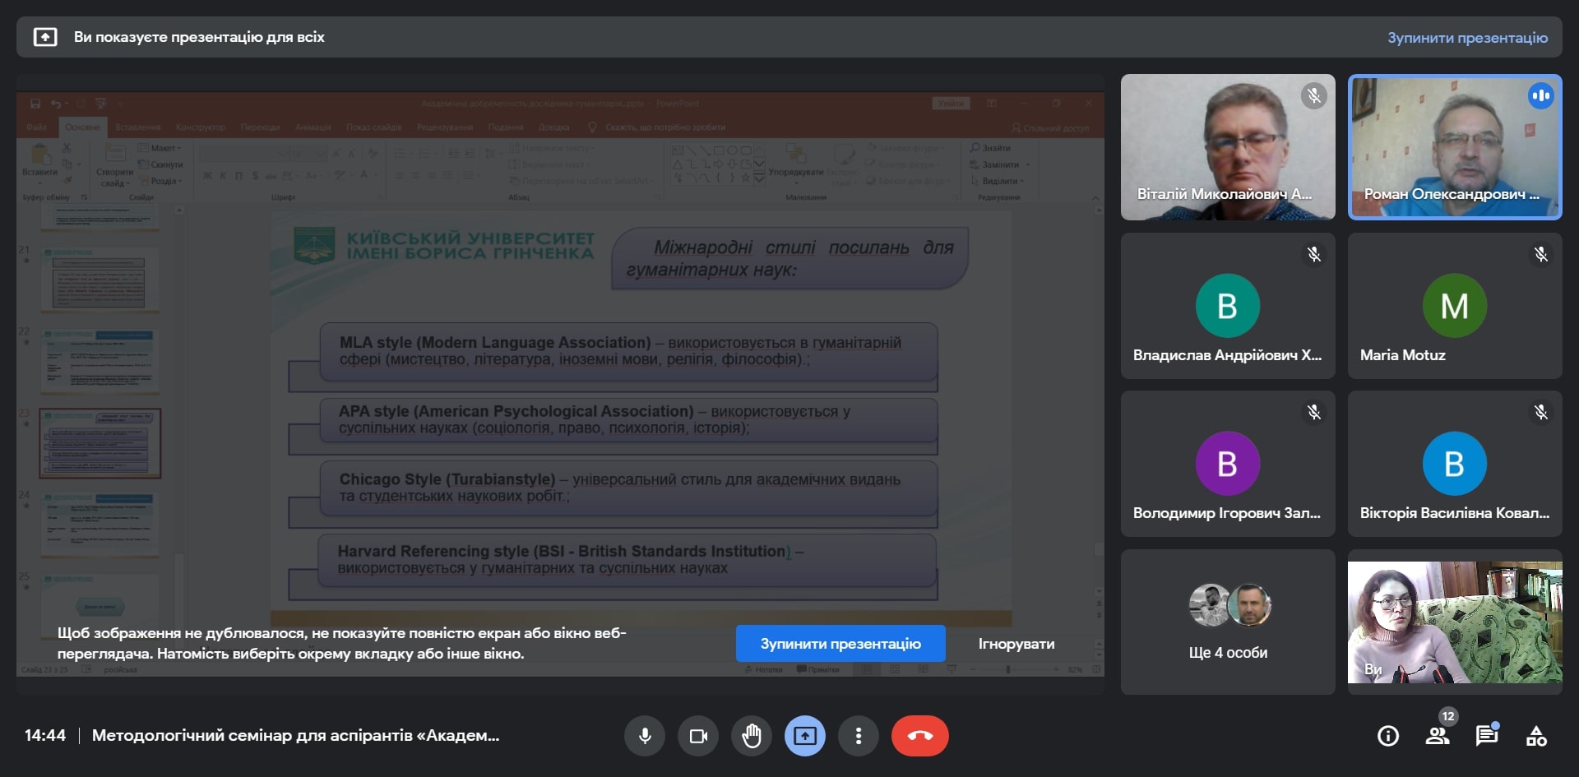Screen dimensions: 1579x777
Task: Adjust the zoom slider in PowerPoint status bar
Action: 1010,668
